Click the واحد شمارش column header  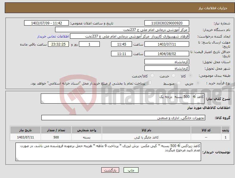87,130
